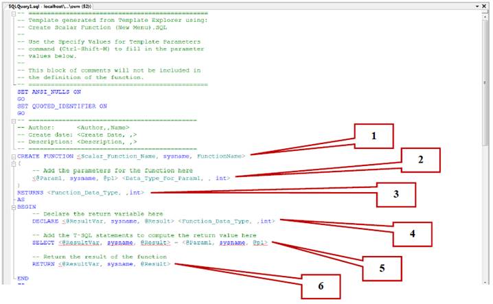Collapse the BEGIN block outline

[14, 207]
